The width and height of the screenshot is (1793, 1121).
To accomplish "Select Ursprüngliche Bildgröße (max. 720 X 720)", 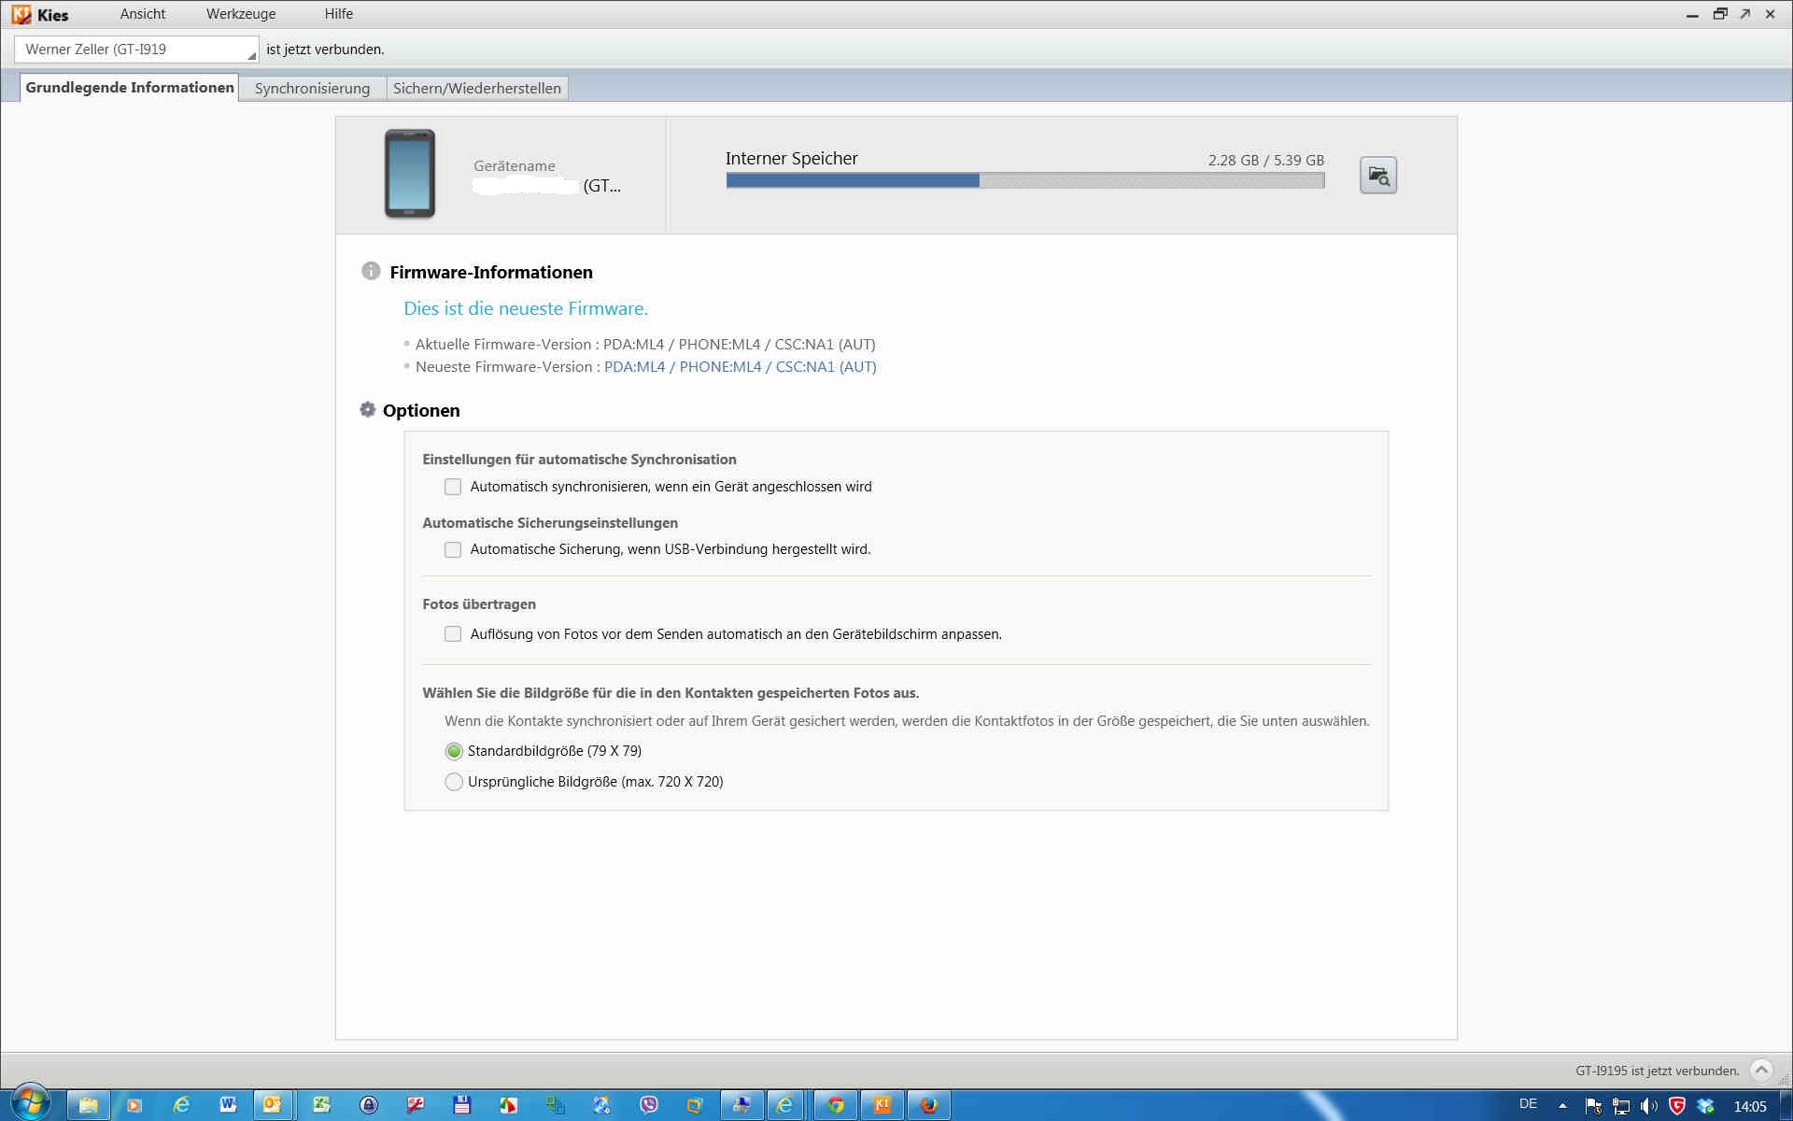I will [454, 782].
